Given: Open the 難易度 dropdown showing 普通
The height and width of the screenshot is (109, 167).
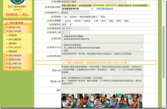Looking at the screenshot, I should (68, 25).
